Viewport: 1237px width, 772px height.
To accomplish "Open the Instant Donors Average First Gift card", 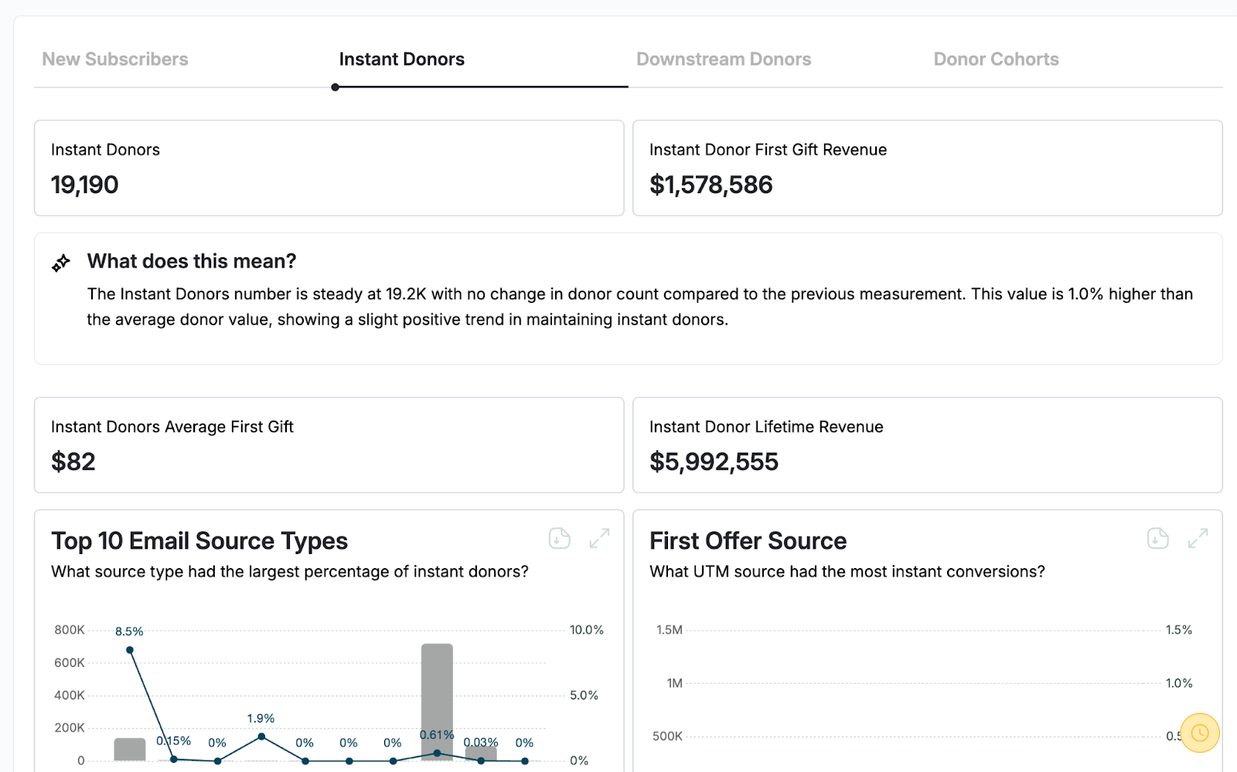I will click(329, 445).
